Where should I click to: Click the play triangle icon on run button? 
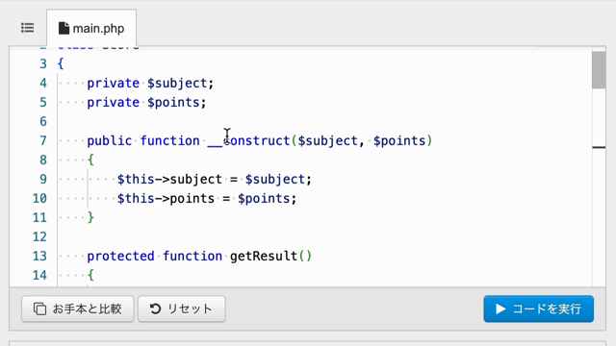[x=500, y=309]
